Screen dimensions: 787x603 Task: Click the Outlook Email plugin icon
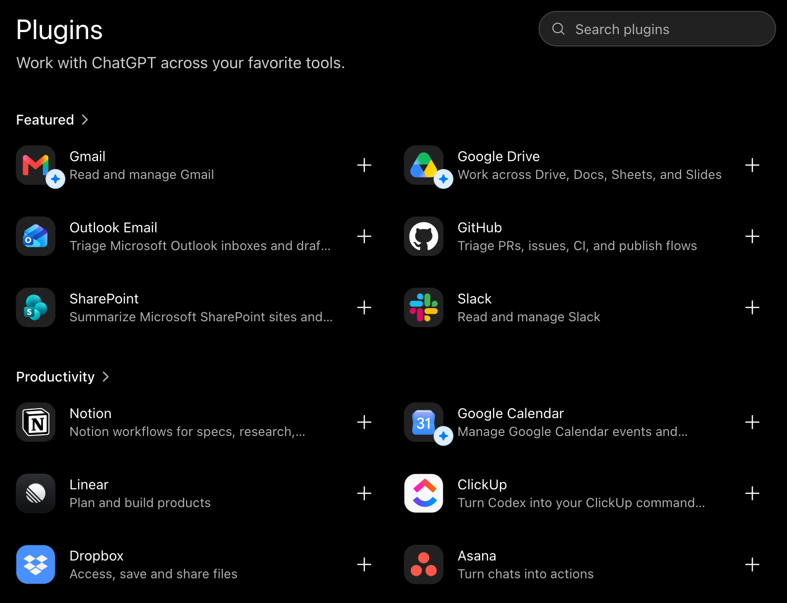(x=36, y=236)
